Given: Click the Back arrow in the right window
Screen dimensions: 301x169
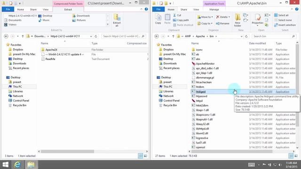Looking at the screenshot, I should tap(157, 36).
